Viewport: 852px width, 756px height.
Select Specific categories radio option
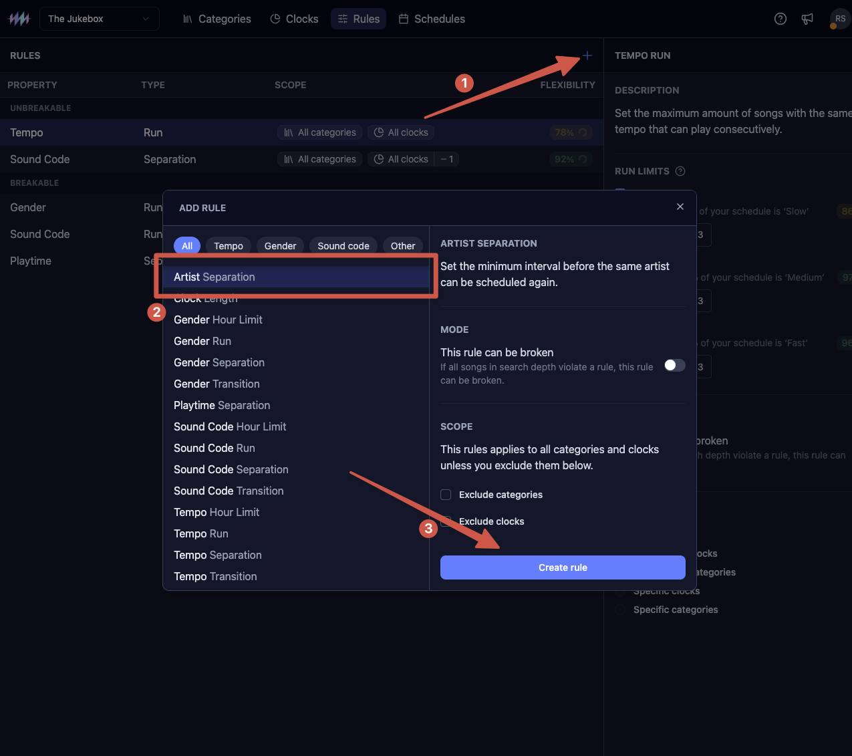click(620, 610)
